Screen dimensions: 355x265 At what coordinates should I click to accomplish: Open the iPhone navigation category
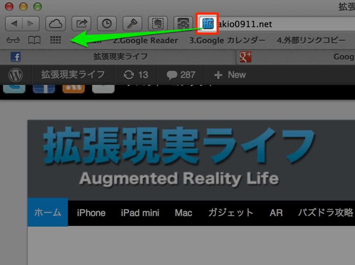point(91,213)
